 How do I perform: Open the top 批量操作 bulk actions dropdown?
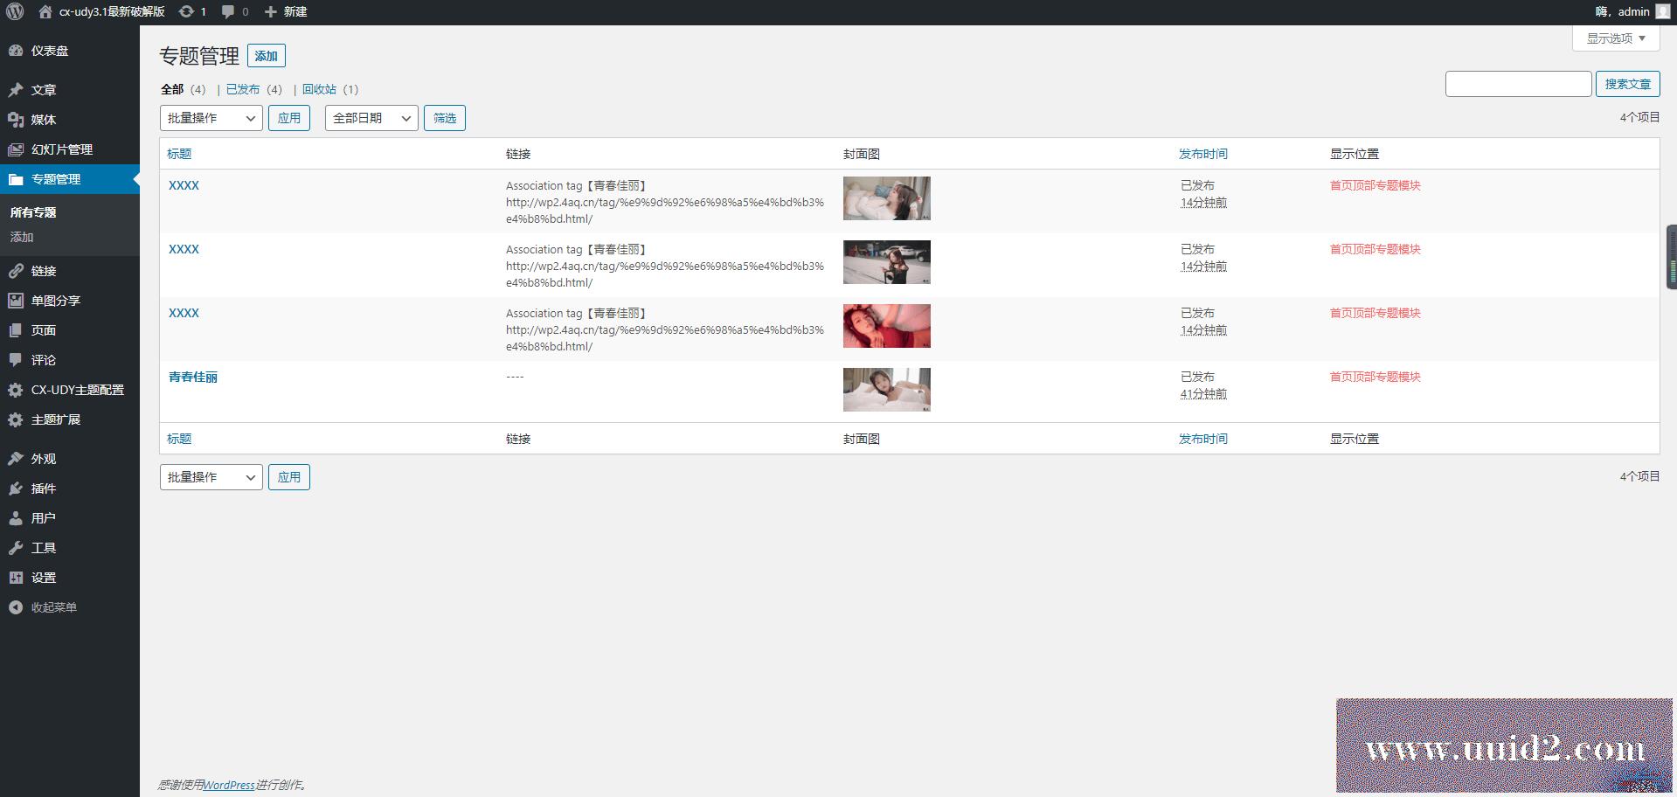click(x=211, y=118)
